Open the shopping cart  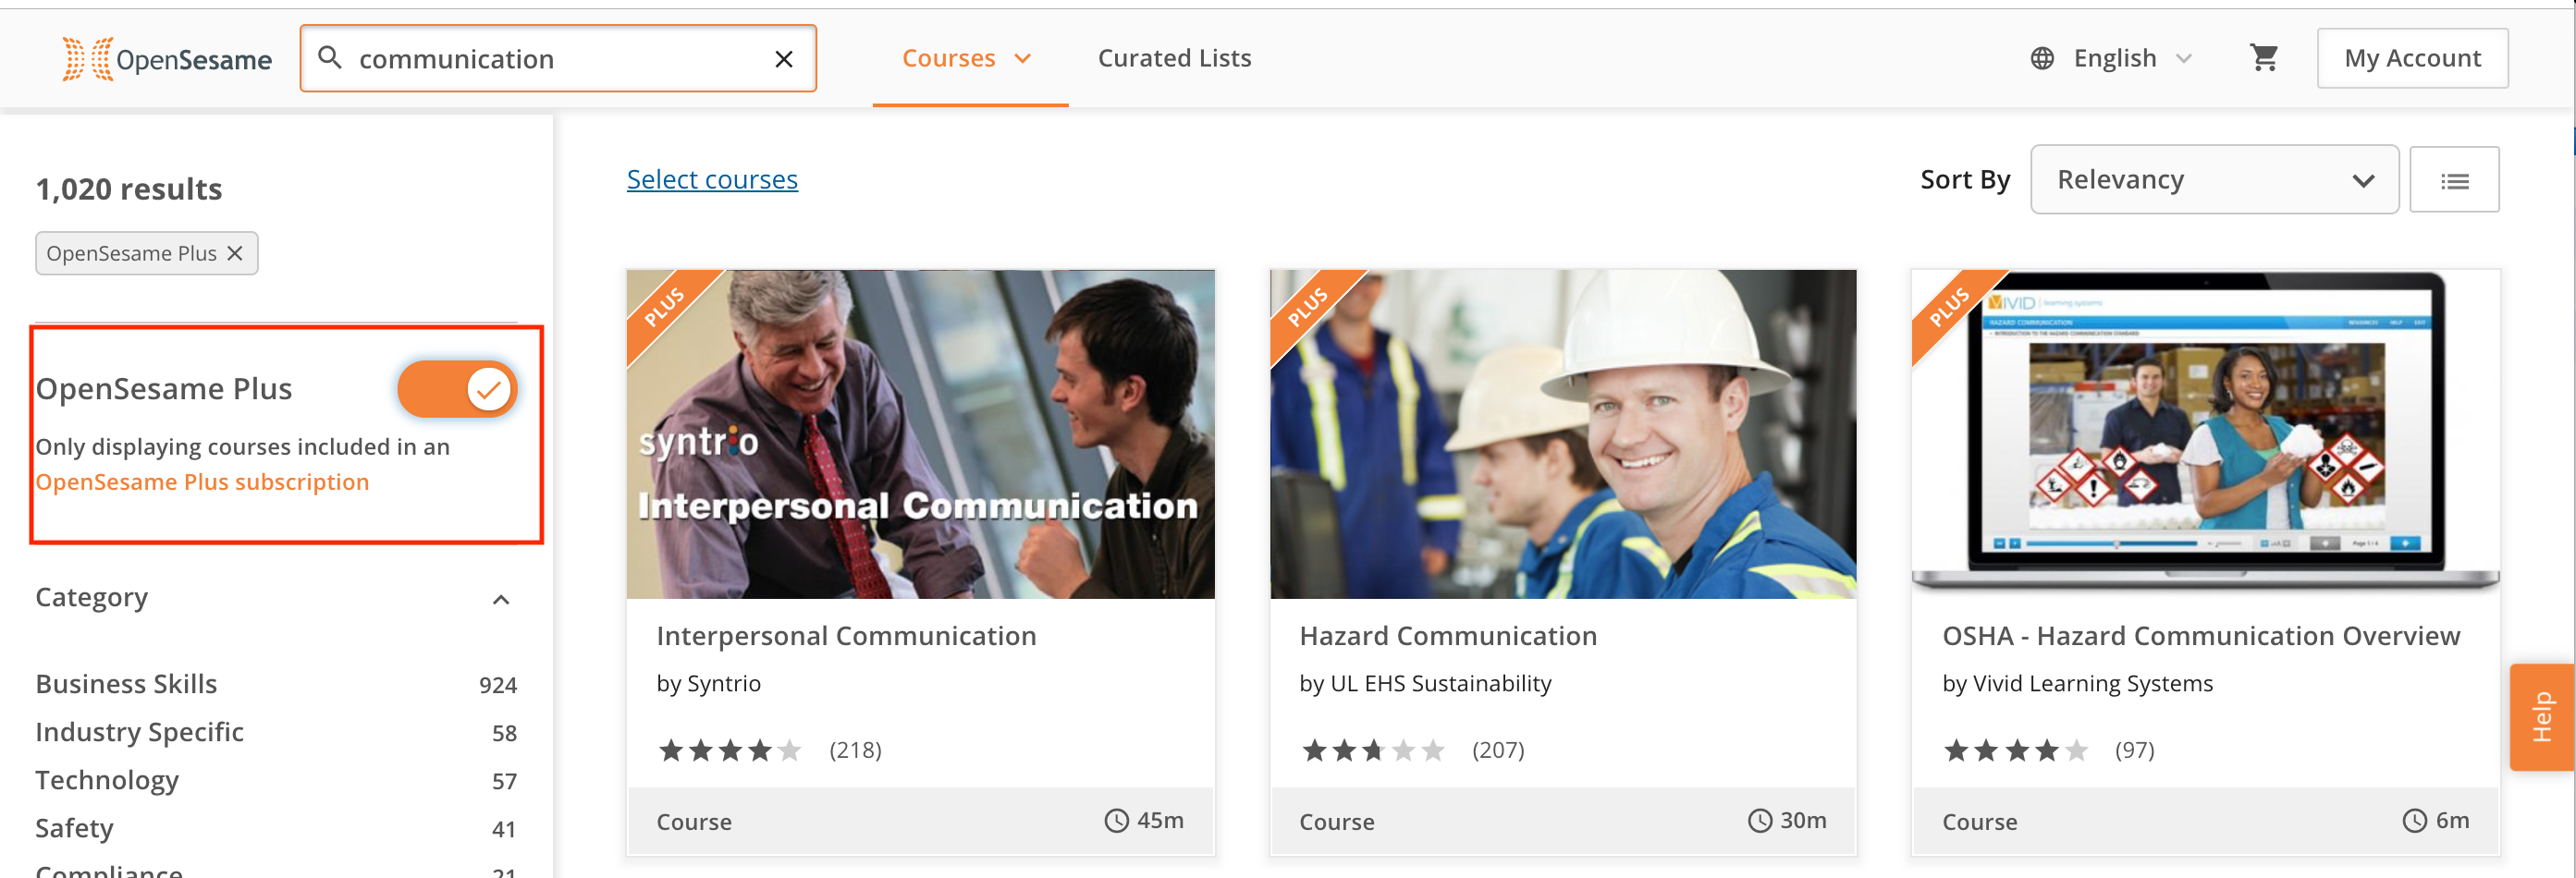click(x=2264, y=58)
